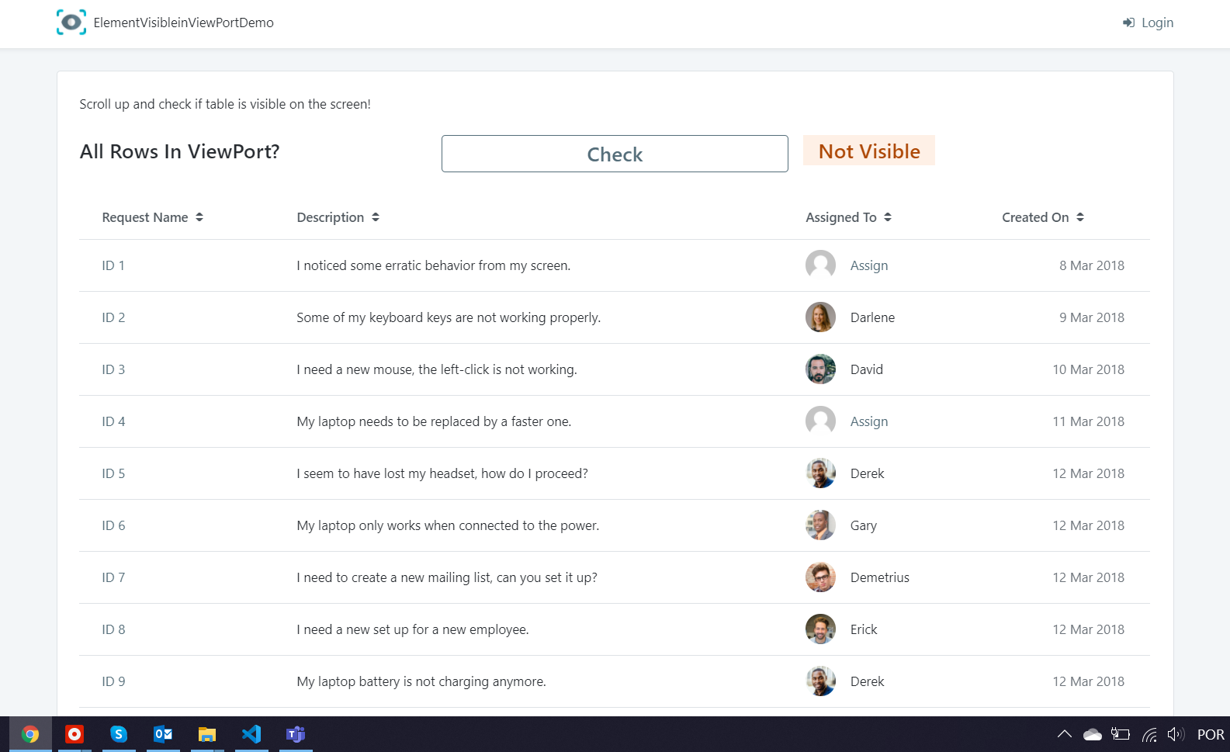Open the Wi-Fi network tray icon
1230x752 pixels.
pos(1149,734)
